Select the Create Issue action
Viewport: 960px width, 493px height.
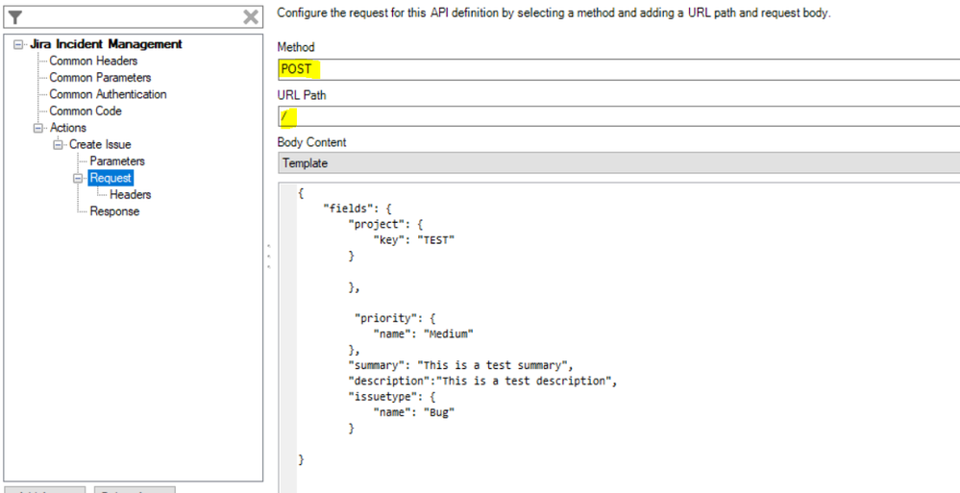pos(100,144)
